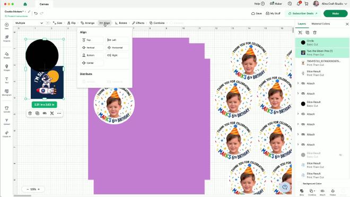The height and width of the screenshot is (197, 350).
Task: Open Combine dropdown in Layers panel footer
Action: pos(312,192)
